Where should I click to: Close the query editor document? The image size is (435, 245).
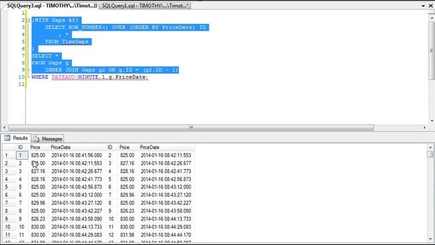pyautogui.click(x=431, y=5)
